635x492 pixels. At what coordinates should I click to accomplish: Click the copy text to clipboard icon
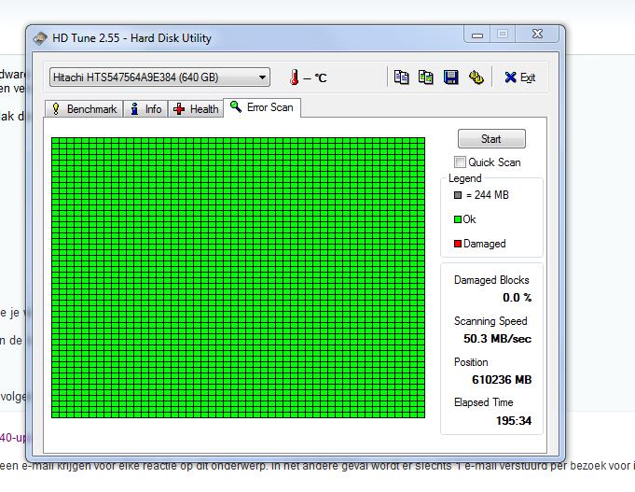coord(401,77)
